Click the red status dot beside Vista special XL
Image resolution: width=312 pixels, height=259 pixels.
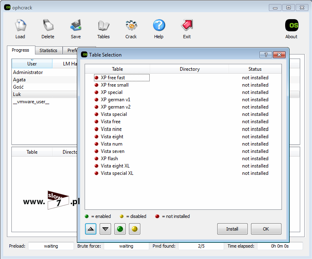96,173
